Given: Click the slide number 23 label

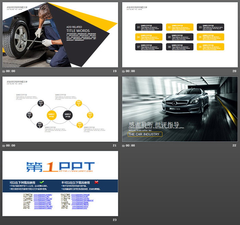Looking at the screenshot, I should tap(115, 220).
